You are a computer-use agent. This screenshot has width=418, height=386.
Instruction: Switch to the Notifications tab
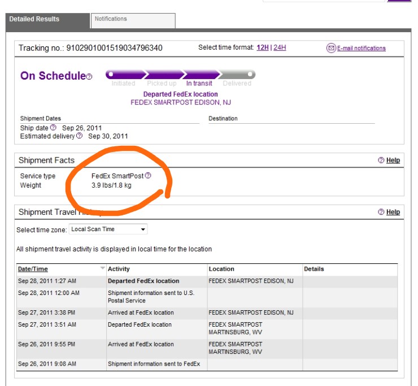coord(133,20)
